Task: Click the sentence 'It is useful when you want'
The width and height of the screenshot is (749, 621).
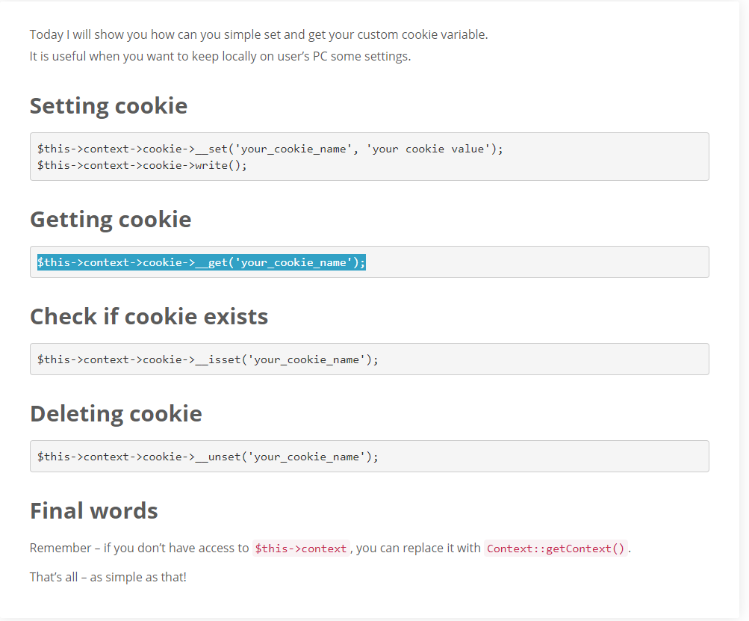Action: [220, 56]
